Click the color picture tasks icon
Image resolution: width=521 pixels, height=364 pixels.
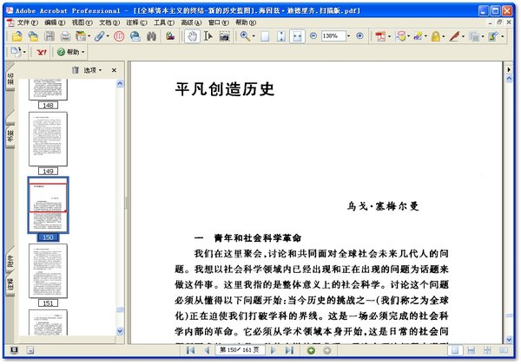(x=170, y=36)
